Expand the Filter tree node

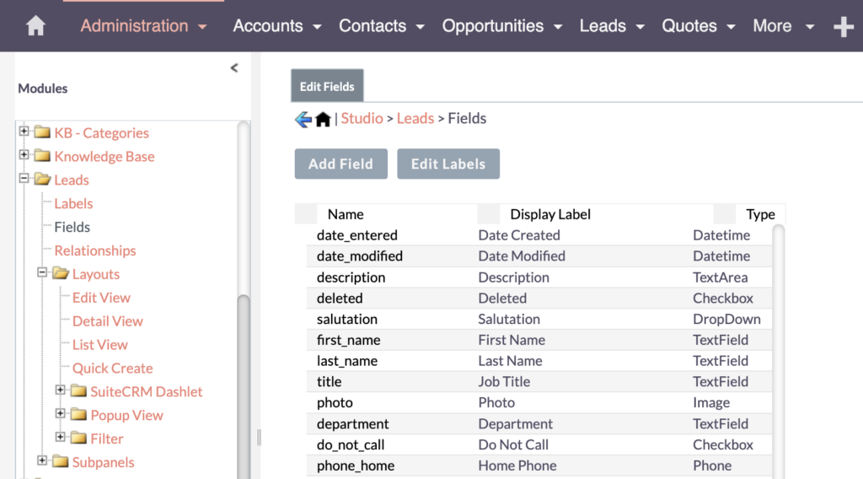coord(60,437)
